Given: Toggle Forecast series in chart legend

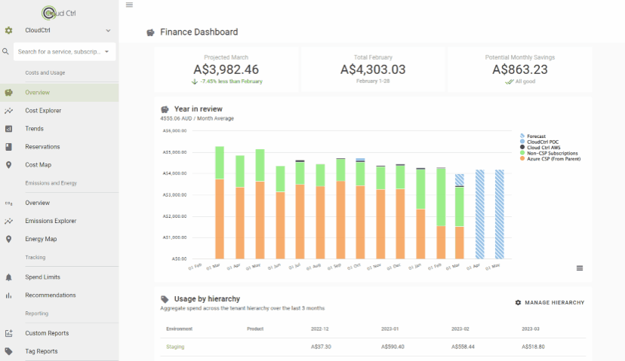Looking at the screenshot, I should (x=536, y=136).
